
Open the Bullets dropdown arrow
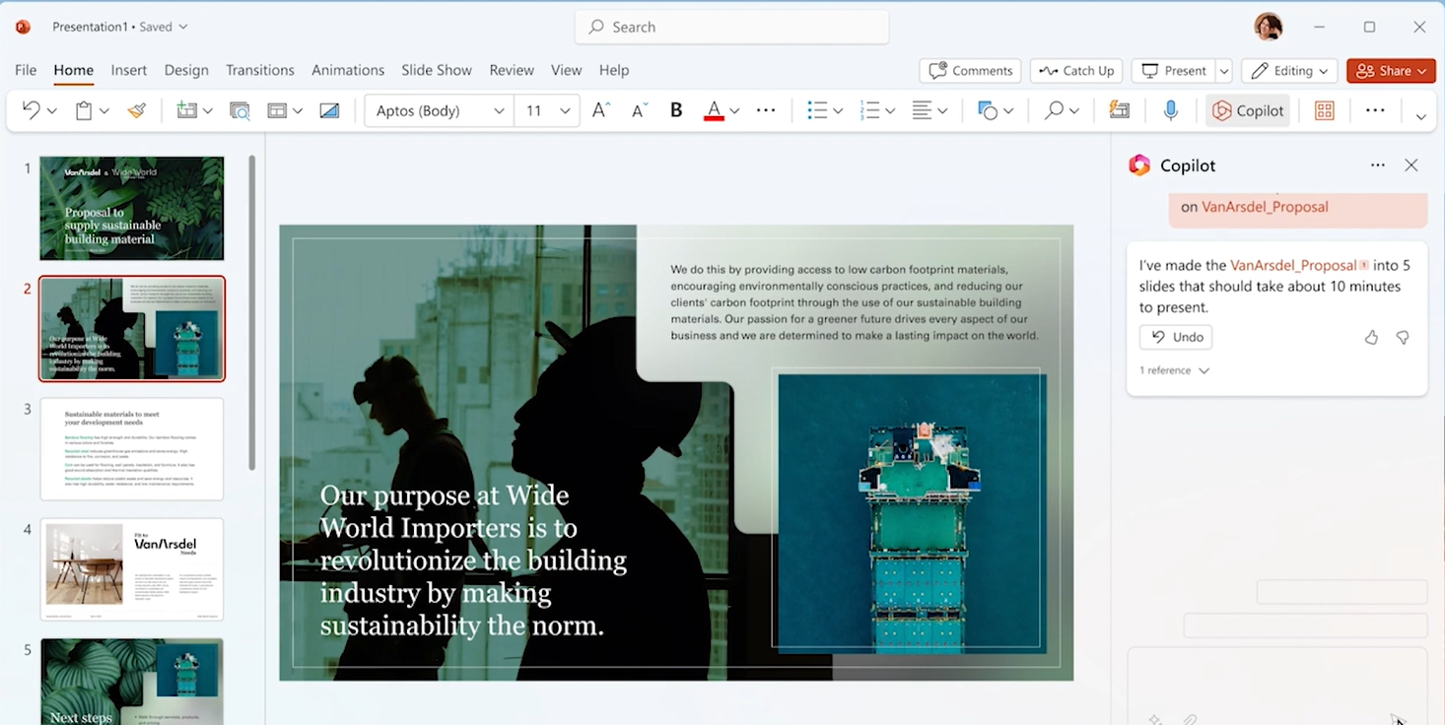(x=837, y=111)
